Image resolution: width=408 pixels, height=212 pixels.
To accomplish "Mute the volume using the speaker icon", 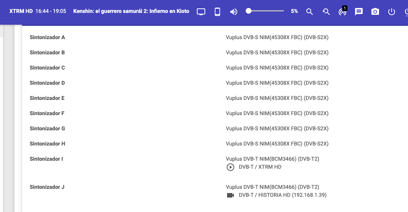I will point(234,12).
